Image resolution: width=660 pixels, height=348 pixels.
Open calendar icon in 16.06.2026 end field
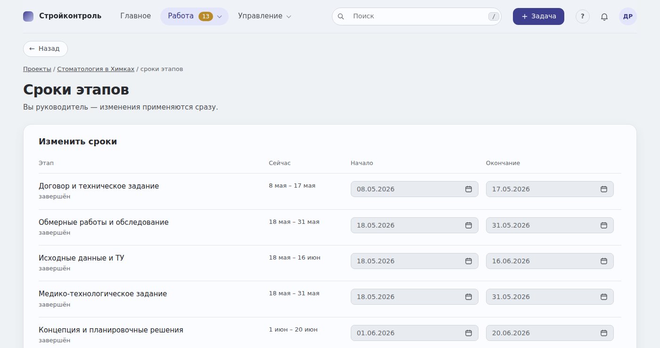point(604,261)
